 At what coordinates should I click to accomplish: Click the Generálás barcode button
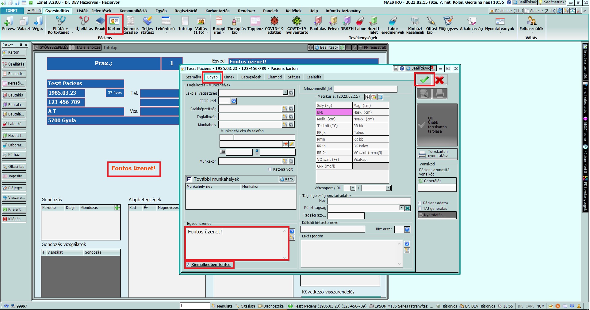point(437,181)
